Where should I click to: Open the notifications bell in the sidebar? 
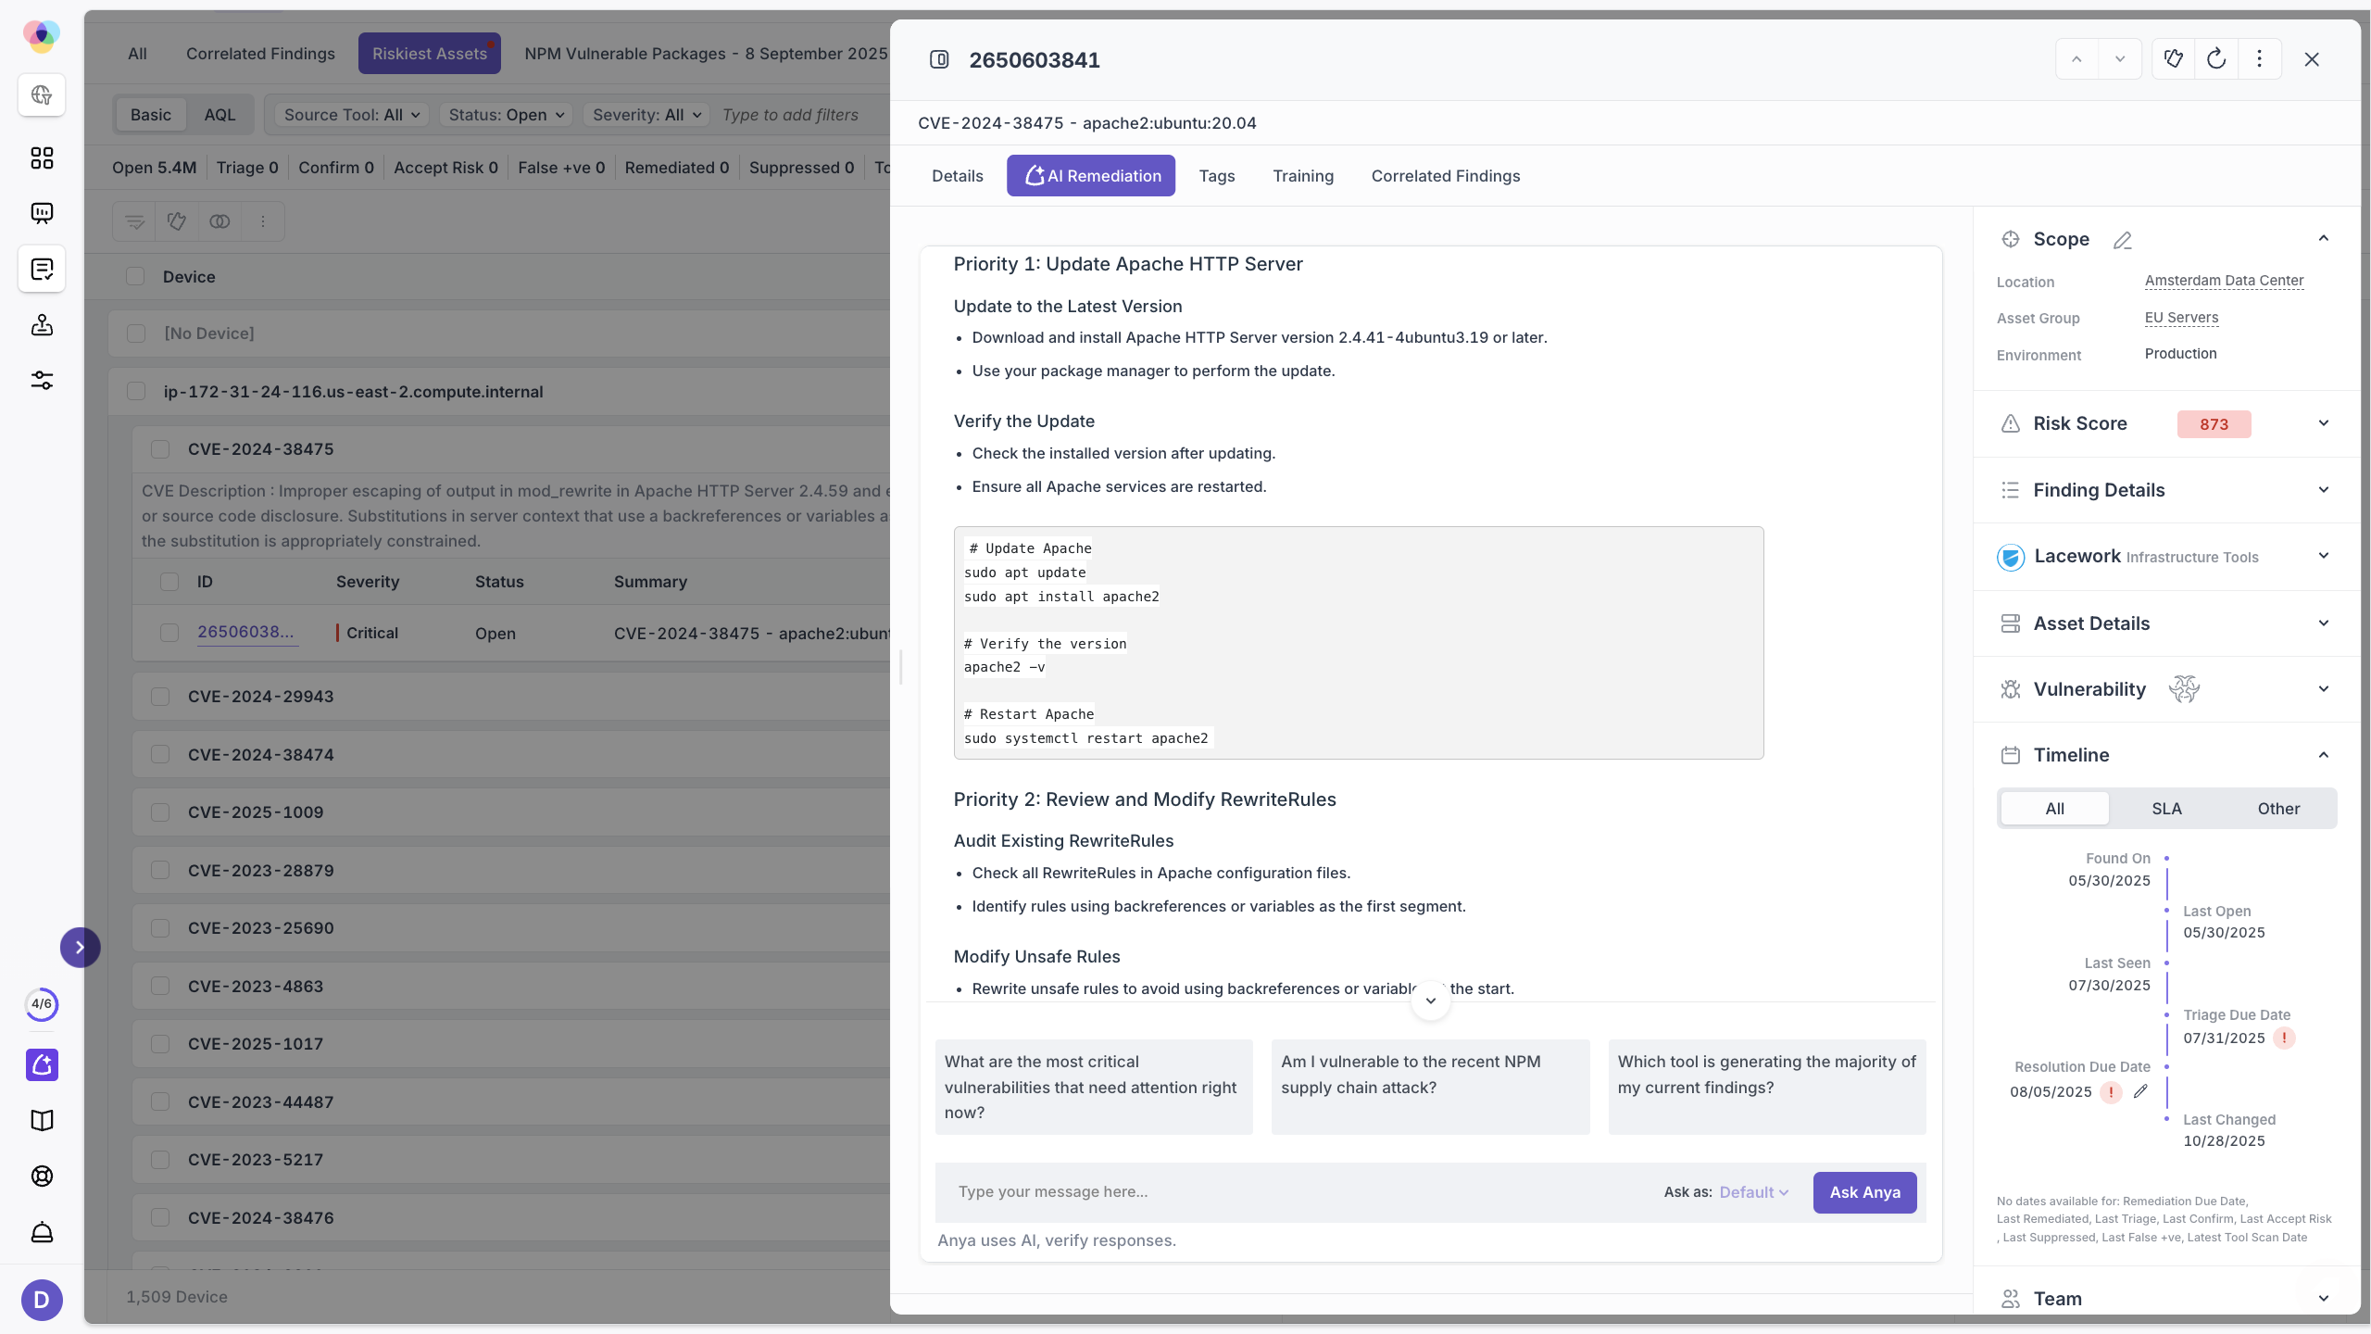pyautogui.click(x=42, y=1232)
